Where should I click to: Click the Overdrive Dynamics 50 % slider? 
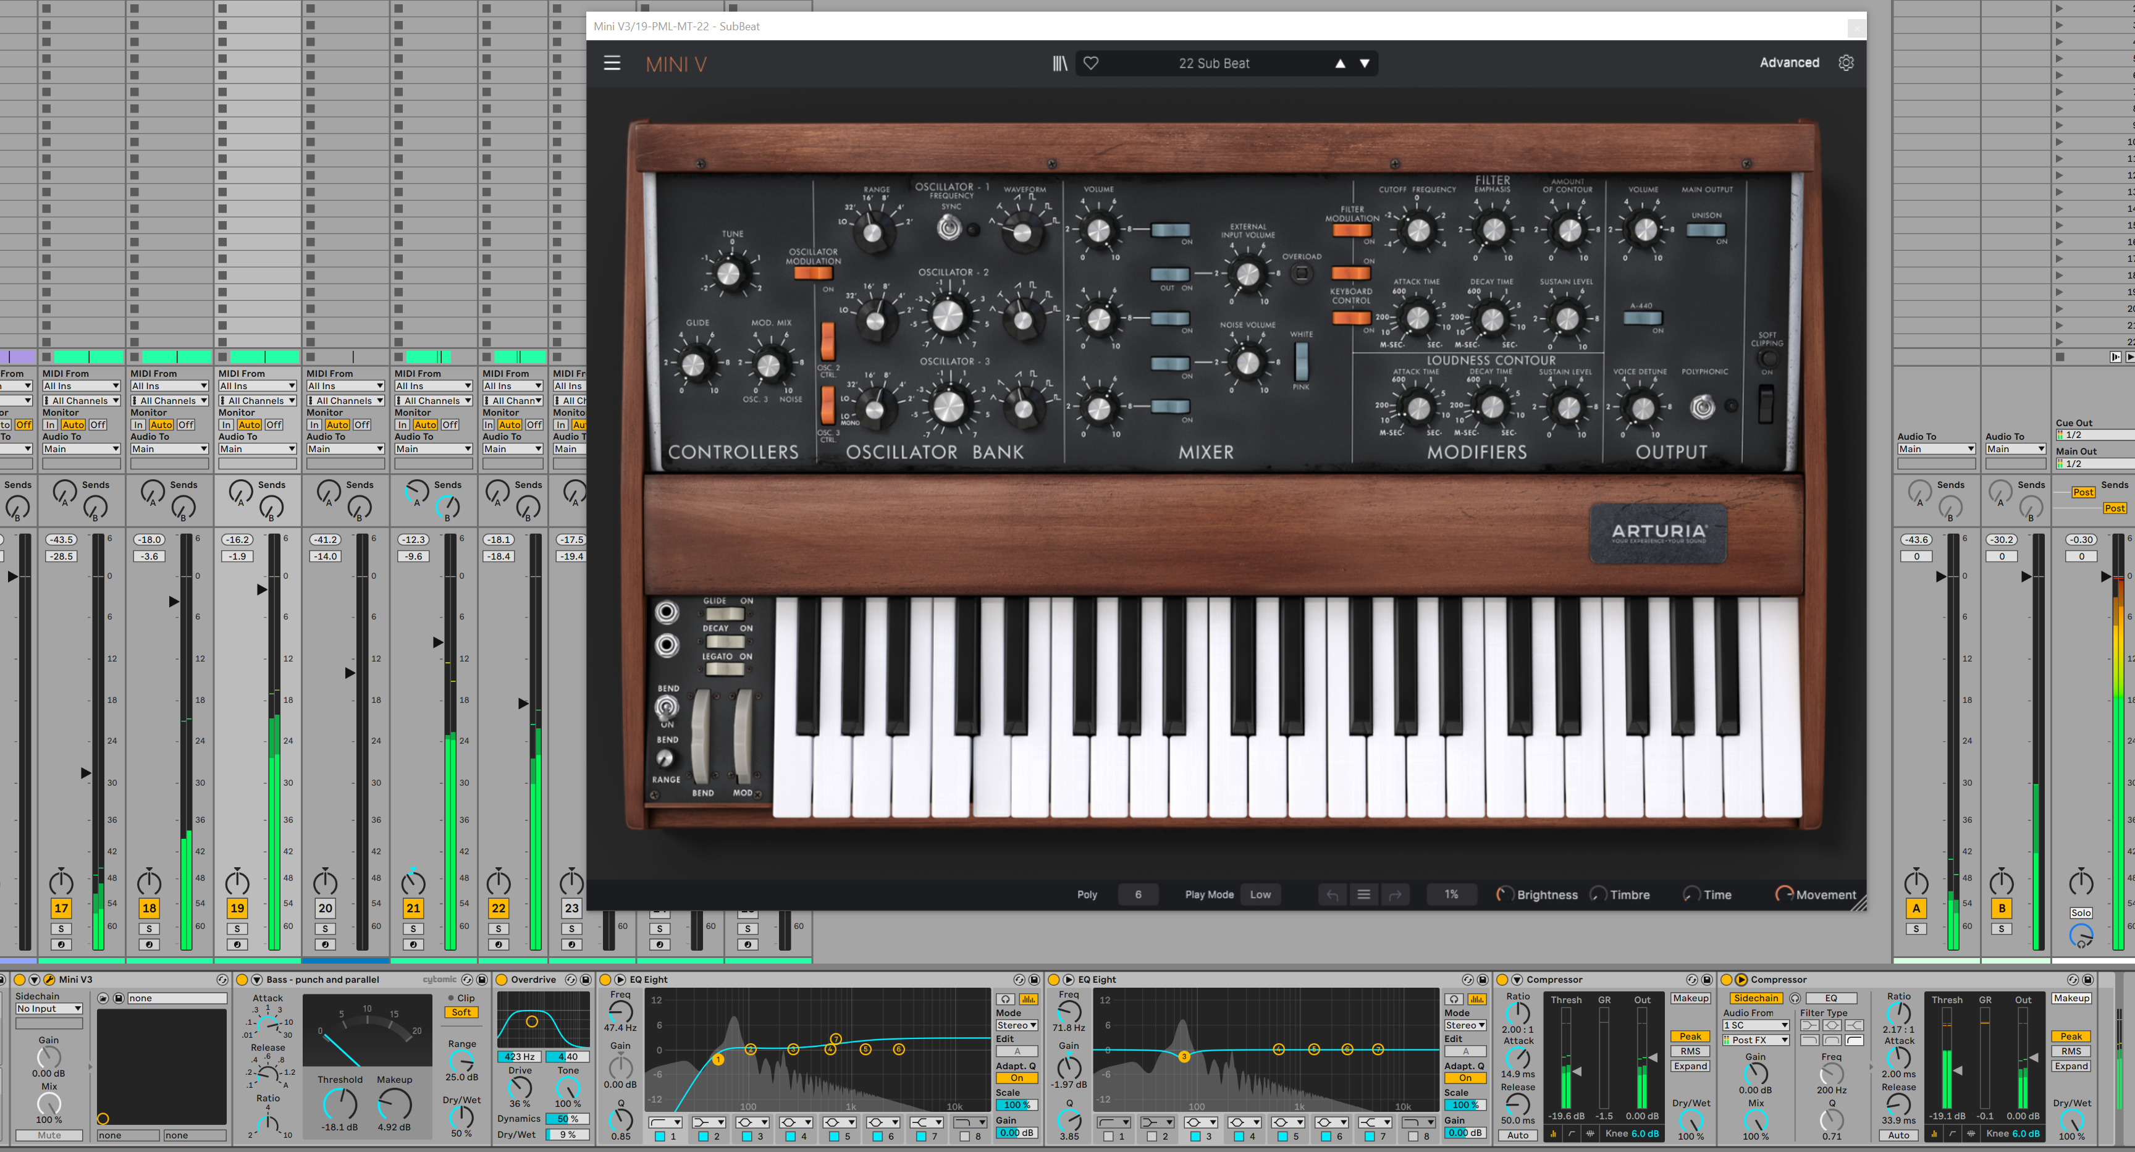[567, 1118]
